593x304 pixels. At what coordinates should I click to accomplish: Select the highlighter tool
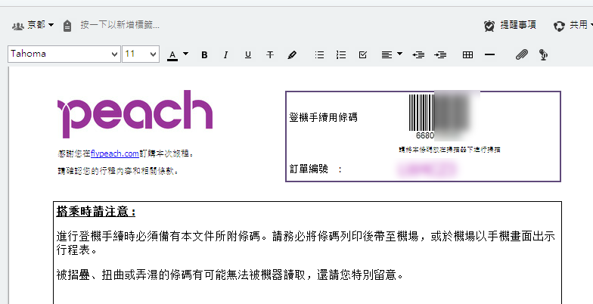(x=292, y=55)
